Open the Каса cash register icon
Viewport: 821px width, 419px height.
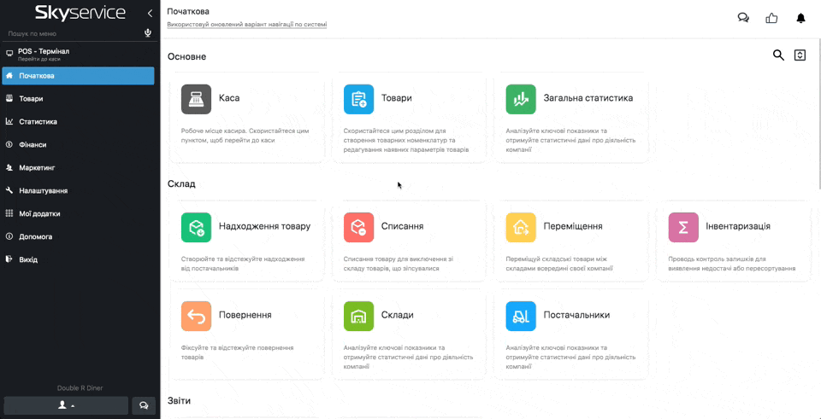(196, 99)
